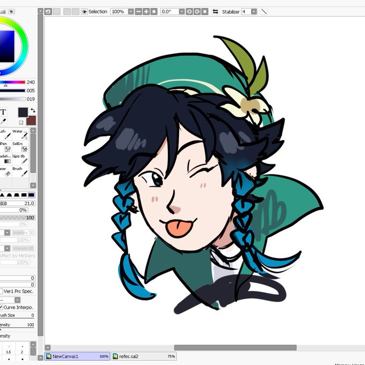The height and width of the screenshot is (365, 365).
Task: Choose the selected hardest brush edge shape
Action: (x=31, y=195)
